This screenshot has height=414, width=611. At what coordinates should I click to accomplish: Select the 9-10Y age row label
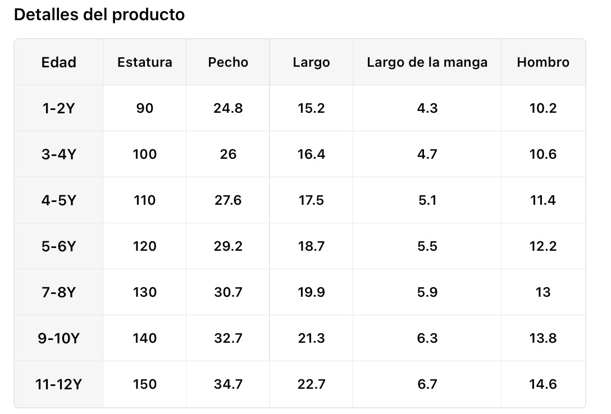tap(59, 338)
